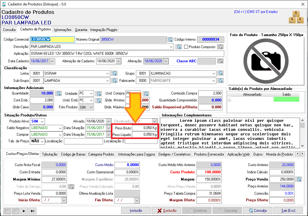
Task: Go to next record arrow
Action: (x=24, y=211)
